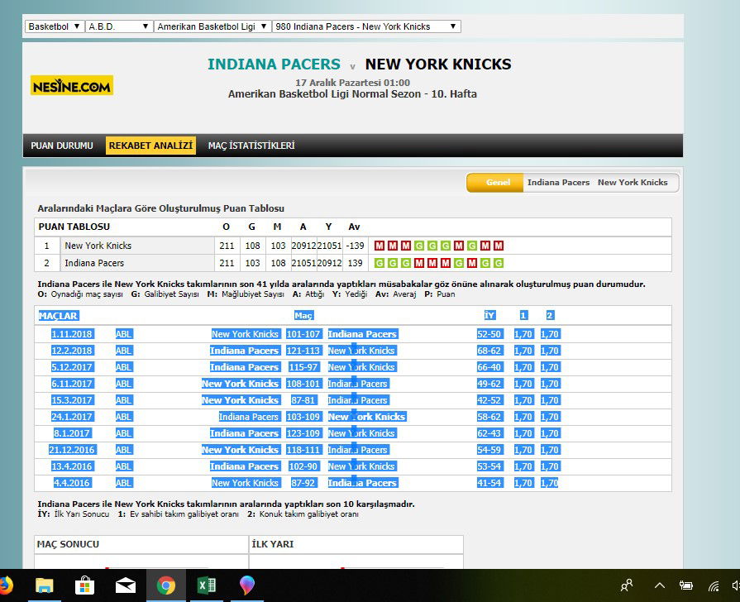The height and width of the screenshot is (602, 740).
Task: Click the last green G badge in Pacers row
Action: click(499, 263)
